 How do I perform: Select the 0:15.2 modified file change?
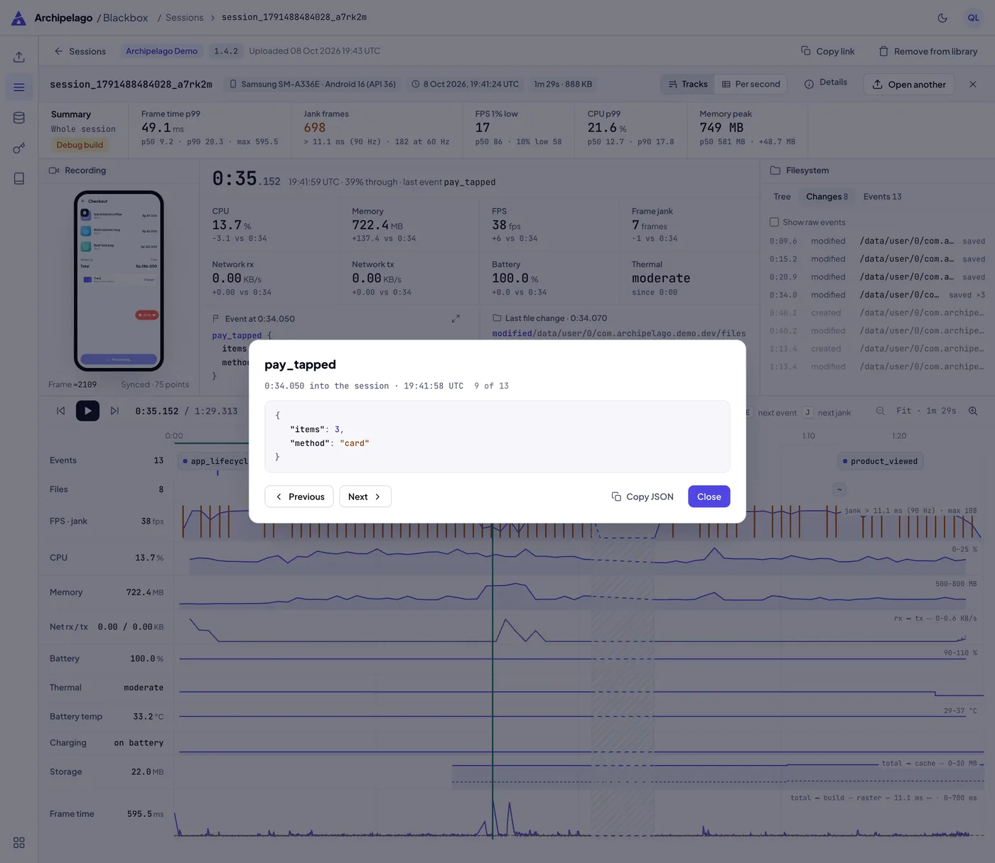(x=877, y=259)
